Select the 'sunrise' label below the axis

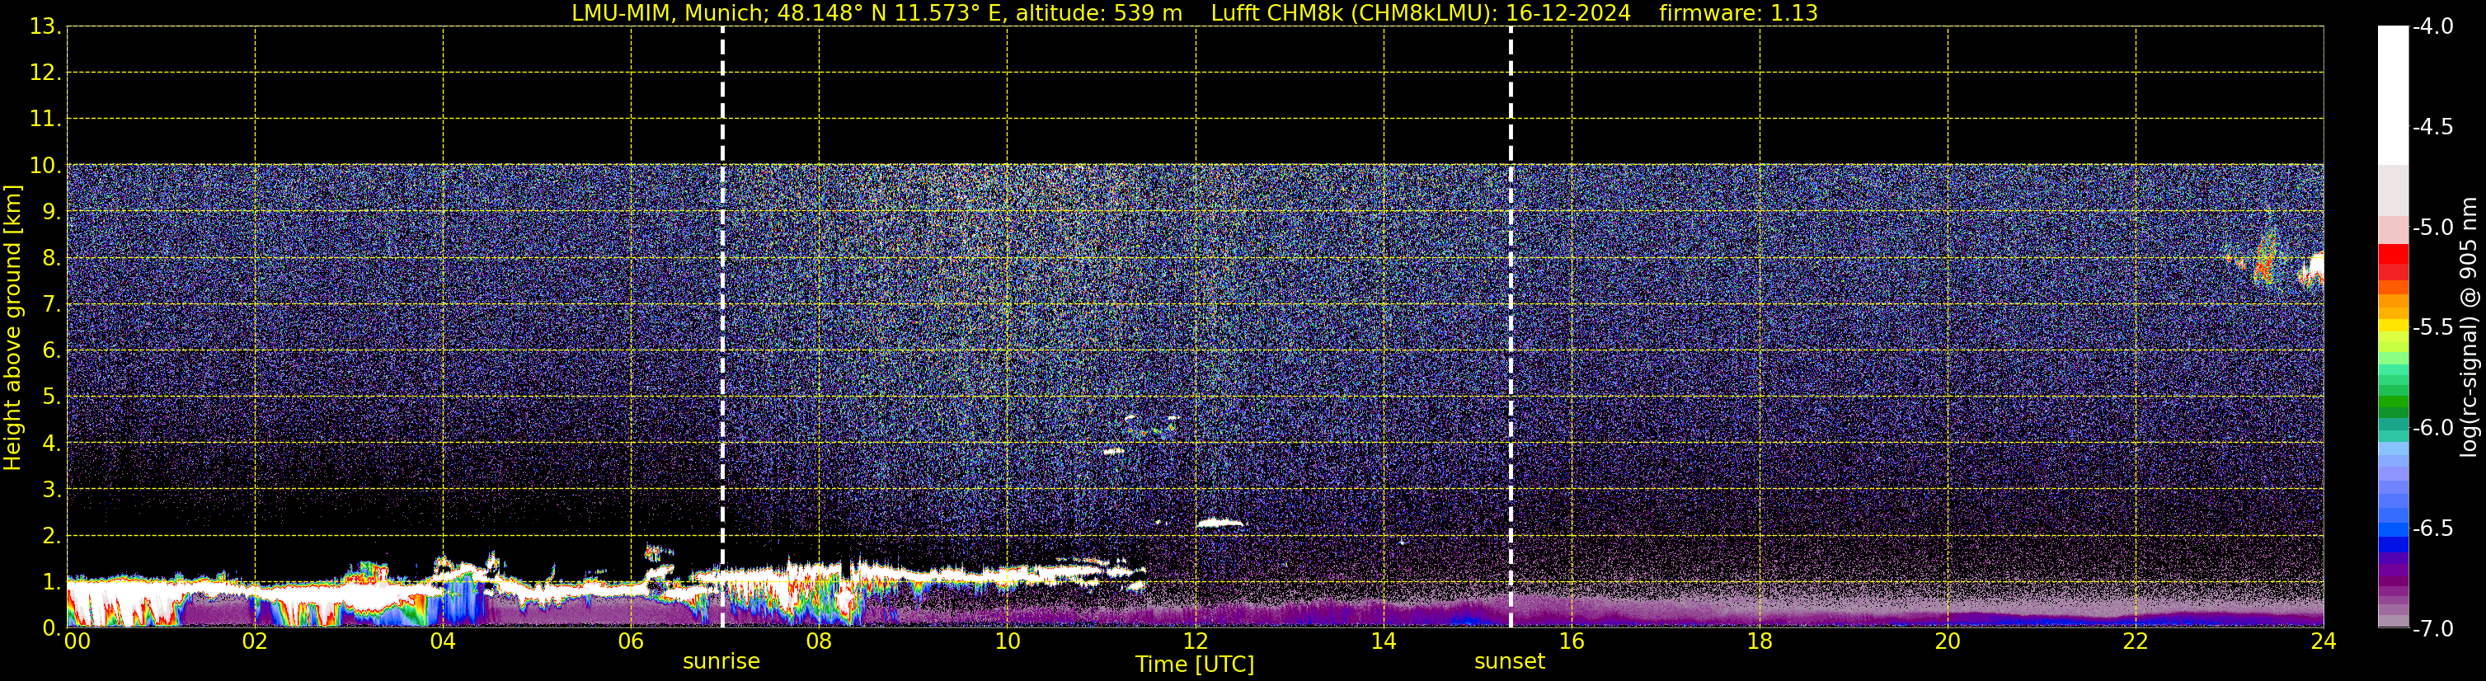click(721, 662)
